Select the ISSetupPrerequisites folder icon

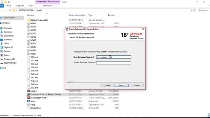(x=29, y=20)
